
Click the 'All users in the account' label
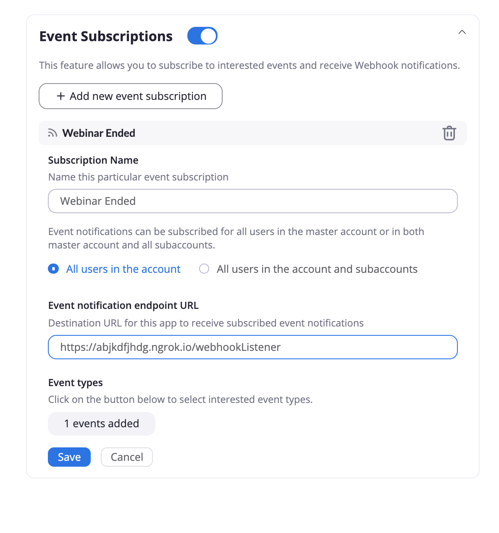(x=123, y=269)
